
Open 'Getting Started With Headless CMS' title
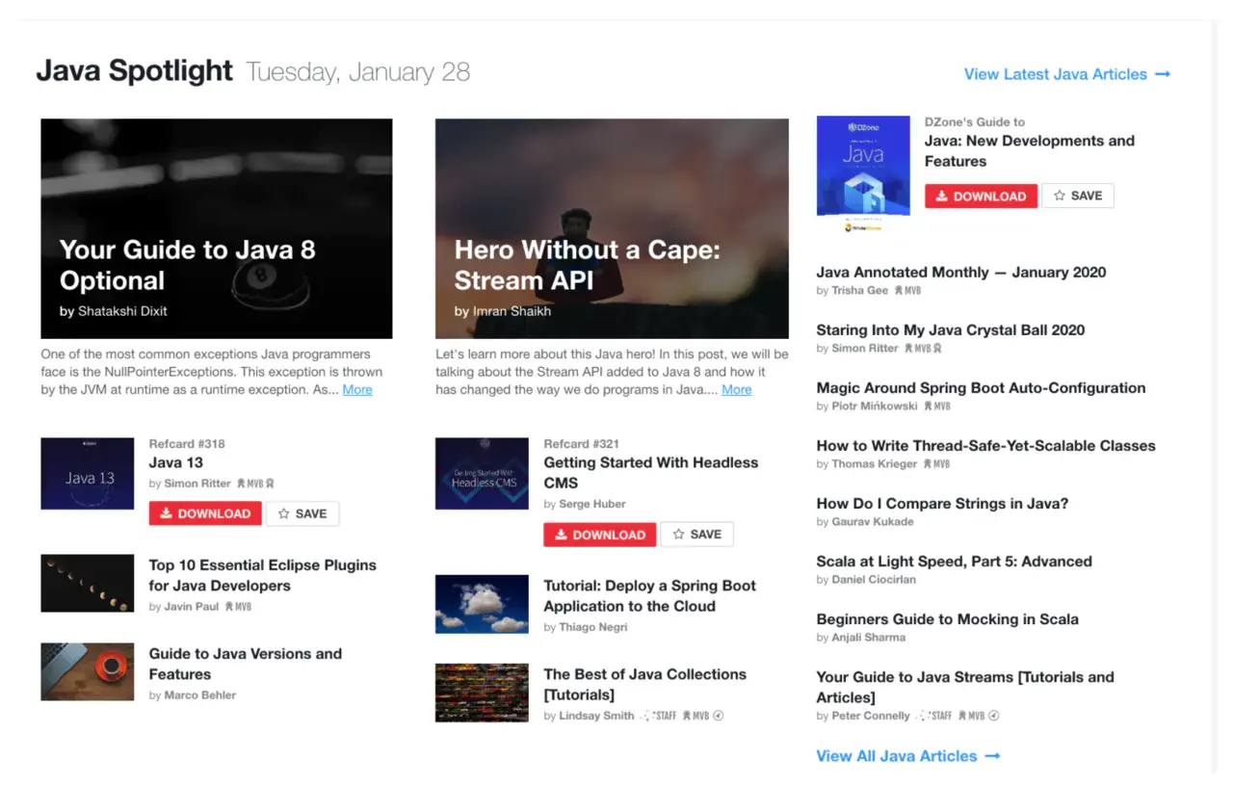(651, 473)
